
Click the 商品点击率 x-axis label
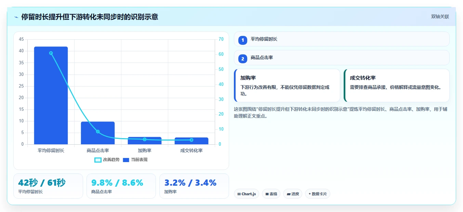98,150
